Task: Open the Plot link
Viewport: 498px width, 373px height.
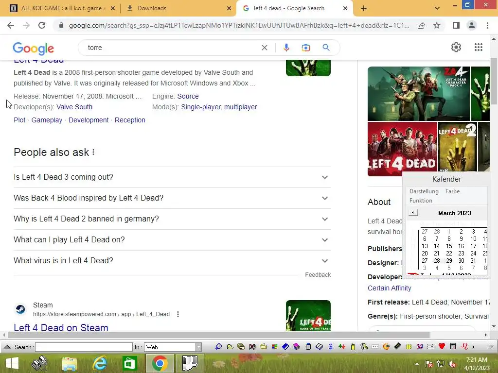Action: 19,120
